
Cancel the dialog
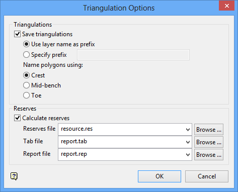207,176
